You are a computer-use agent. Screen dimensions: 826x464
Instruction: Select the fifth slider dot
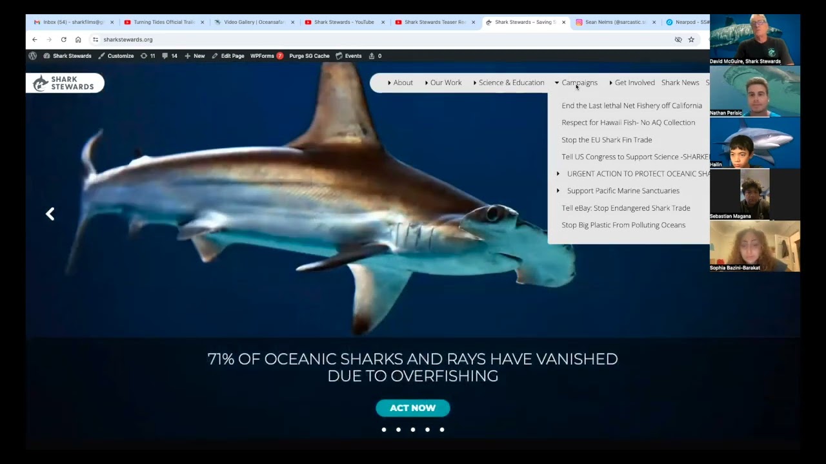click(x=442, y=429)
